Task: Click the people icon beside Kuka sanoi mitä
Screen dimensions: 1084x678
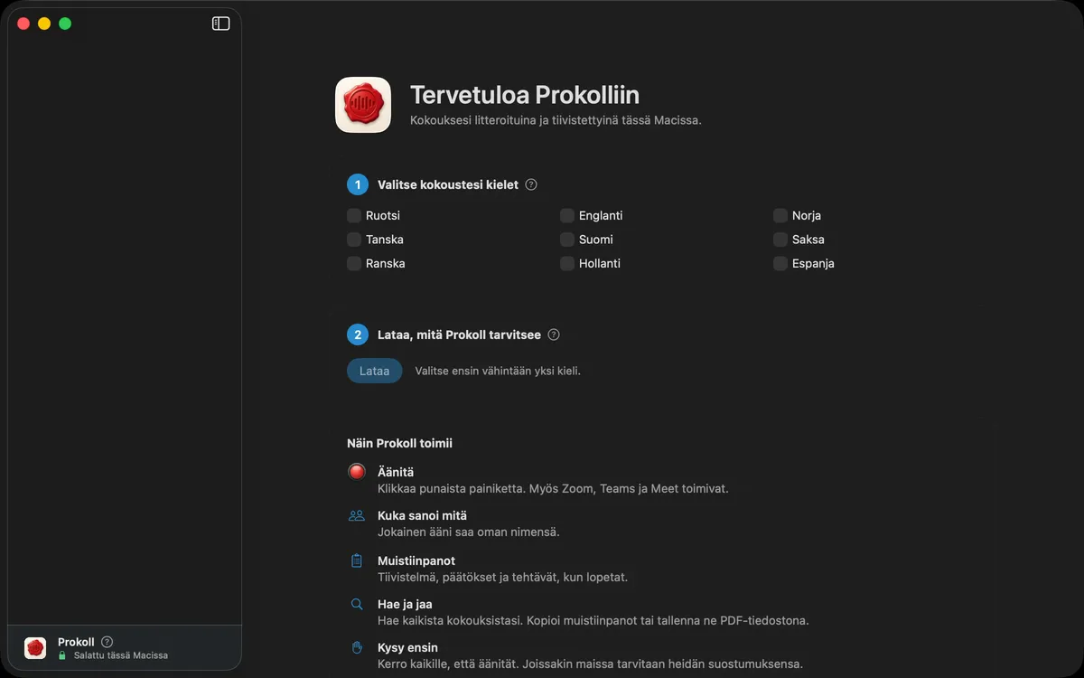Action: click(357, 515)
